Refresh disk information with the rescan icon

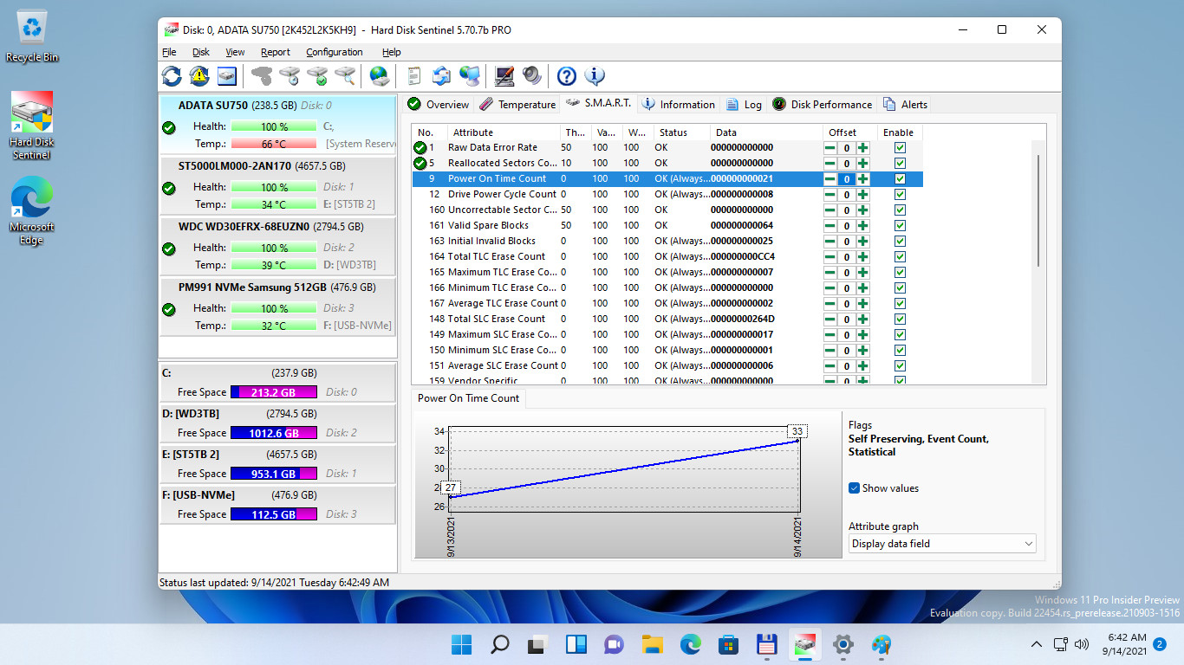(x=172, y=76)
